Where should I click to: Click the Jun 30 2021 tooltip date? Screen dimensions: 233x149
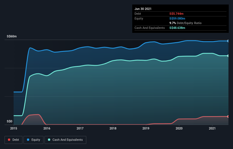143,9
